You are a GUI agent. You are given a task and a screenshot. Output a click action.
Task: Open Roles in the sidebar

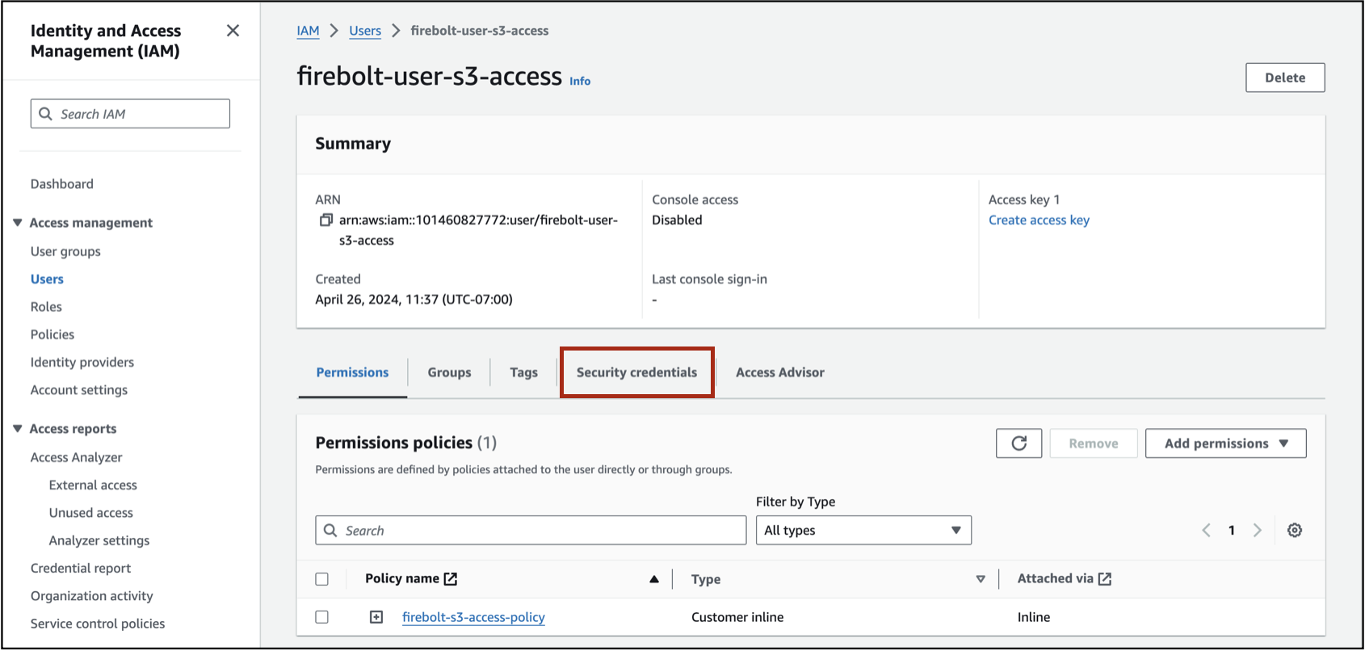click(46, 307)
